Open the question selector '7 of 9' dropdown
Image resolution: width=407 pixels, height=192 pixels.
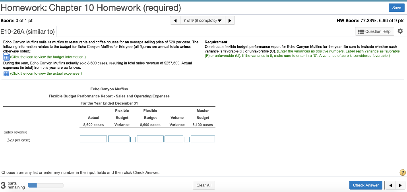[x=202, y=21]
